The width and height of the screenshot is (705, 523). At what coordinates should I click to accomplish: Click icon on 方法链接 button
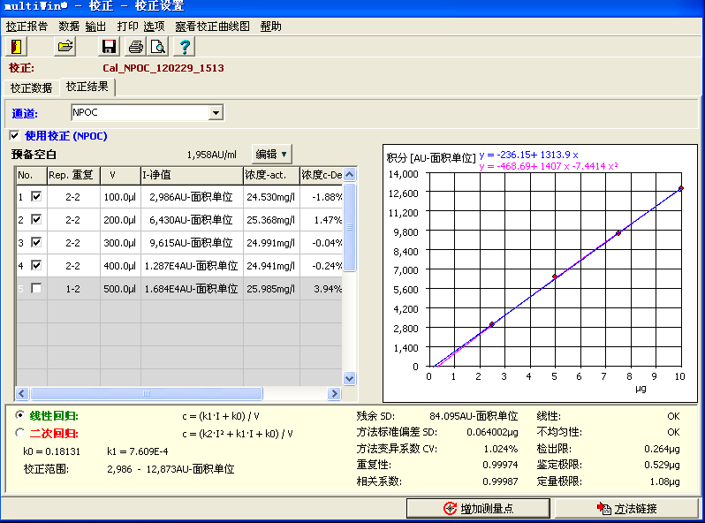(x=604, y=509)
